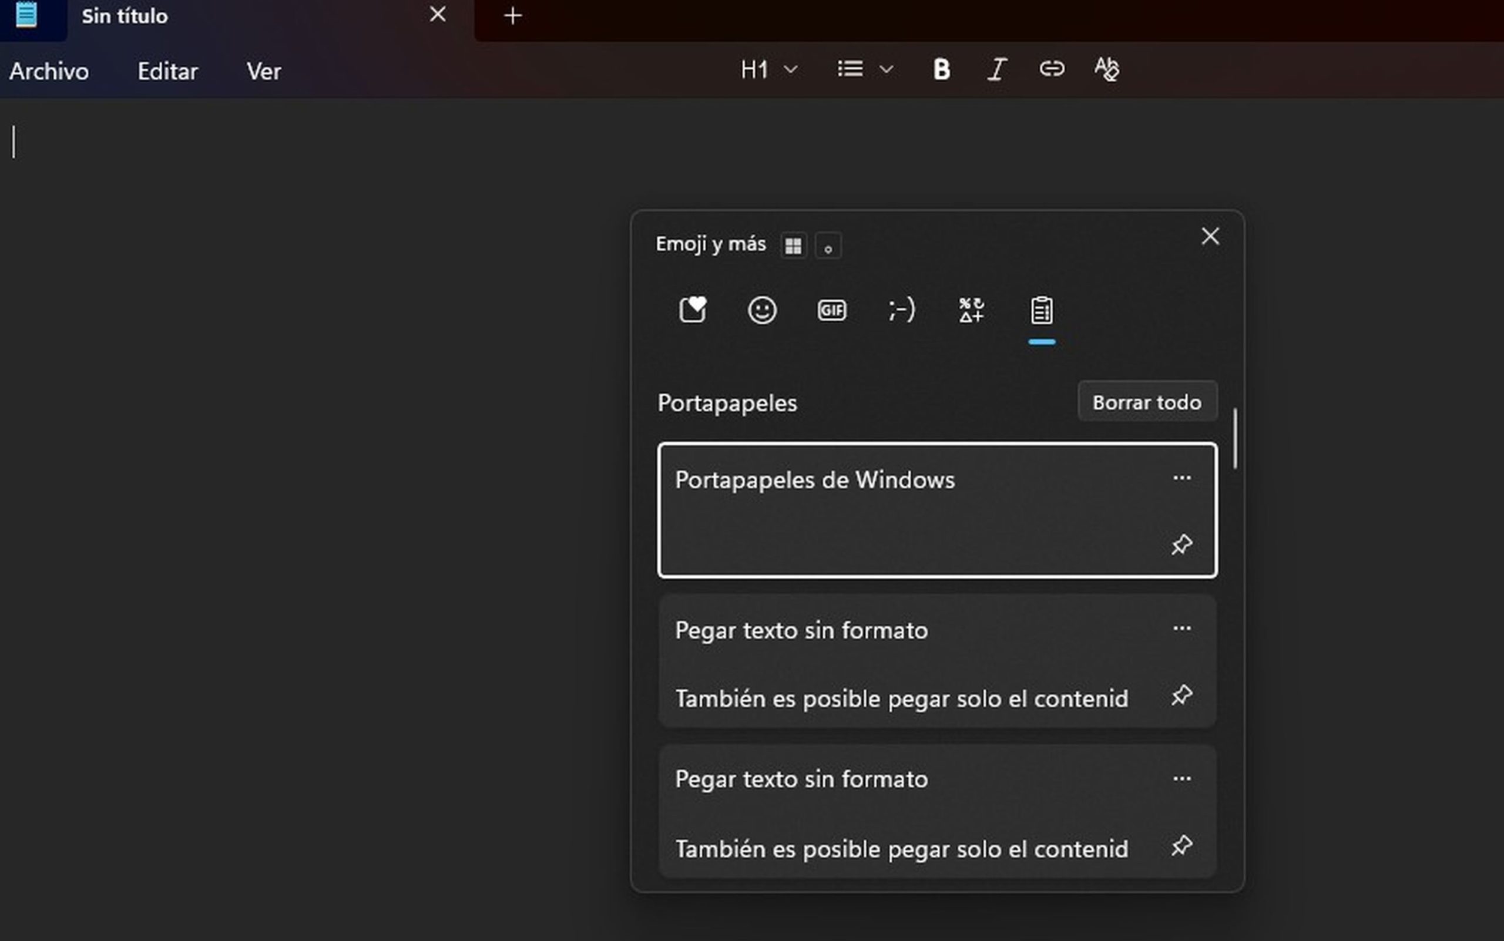
Task: Click the clear formatting icon
Action: tap(1106, 69)
